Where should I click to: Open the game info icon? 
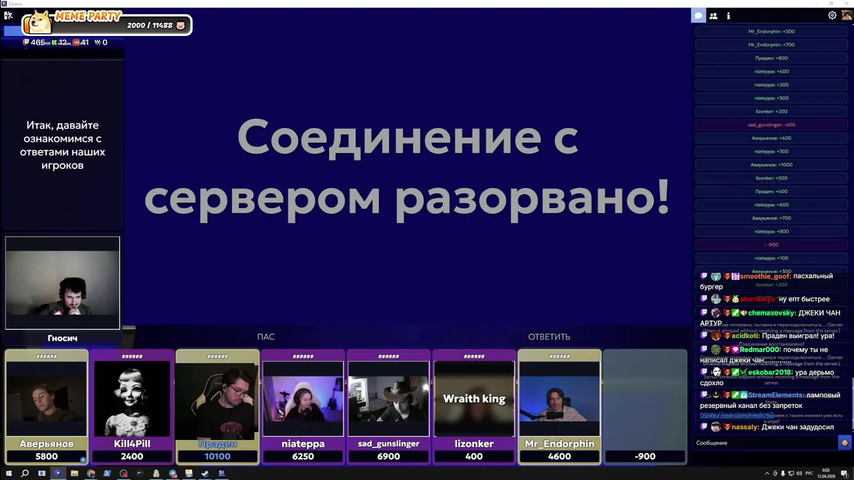coord(728,15)
